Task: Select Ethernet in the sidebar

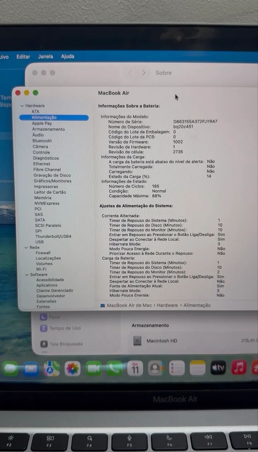Action: [42, 164]
